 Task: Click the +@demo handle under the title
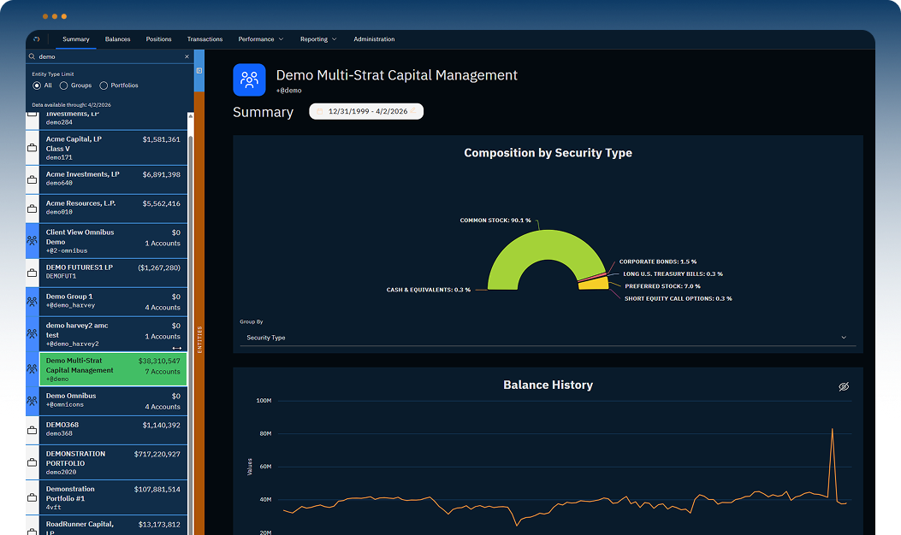point(288,91)
